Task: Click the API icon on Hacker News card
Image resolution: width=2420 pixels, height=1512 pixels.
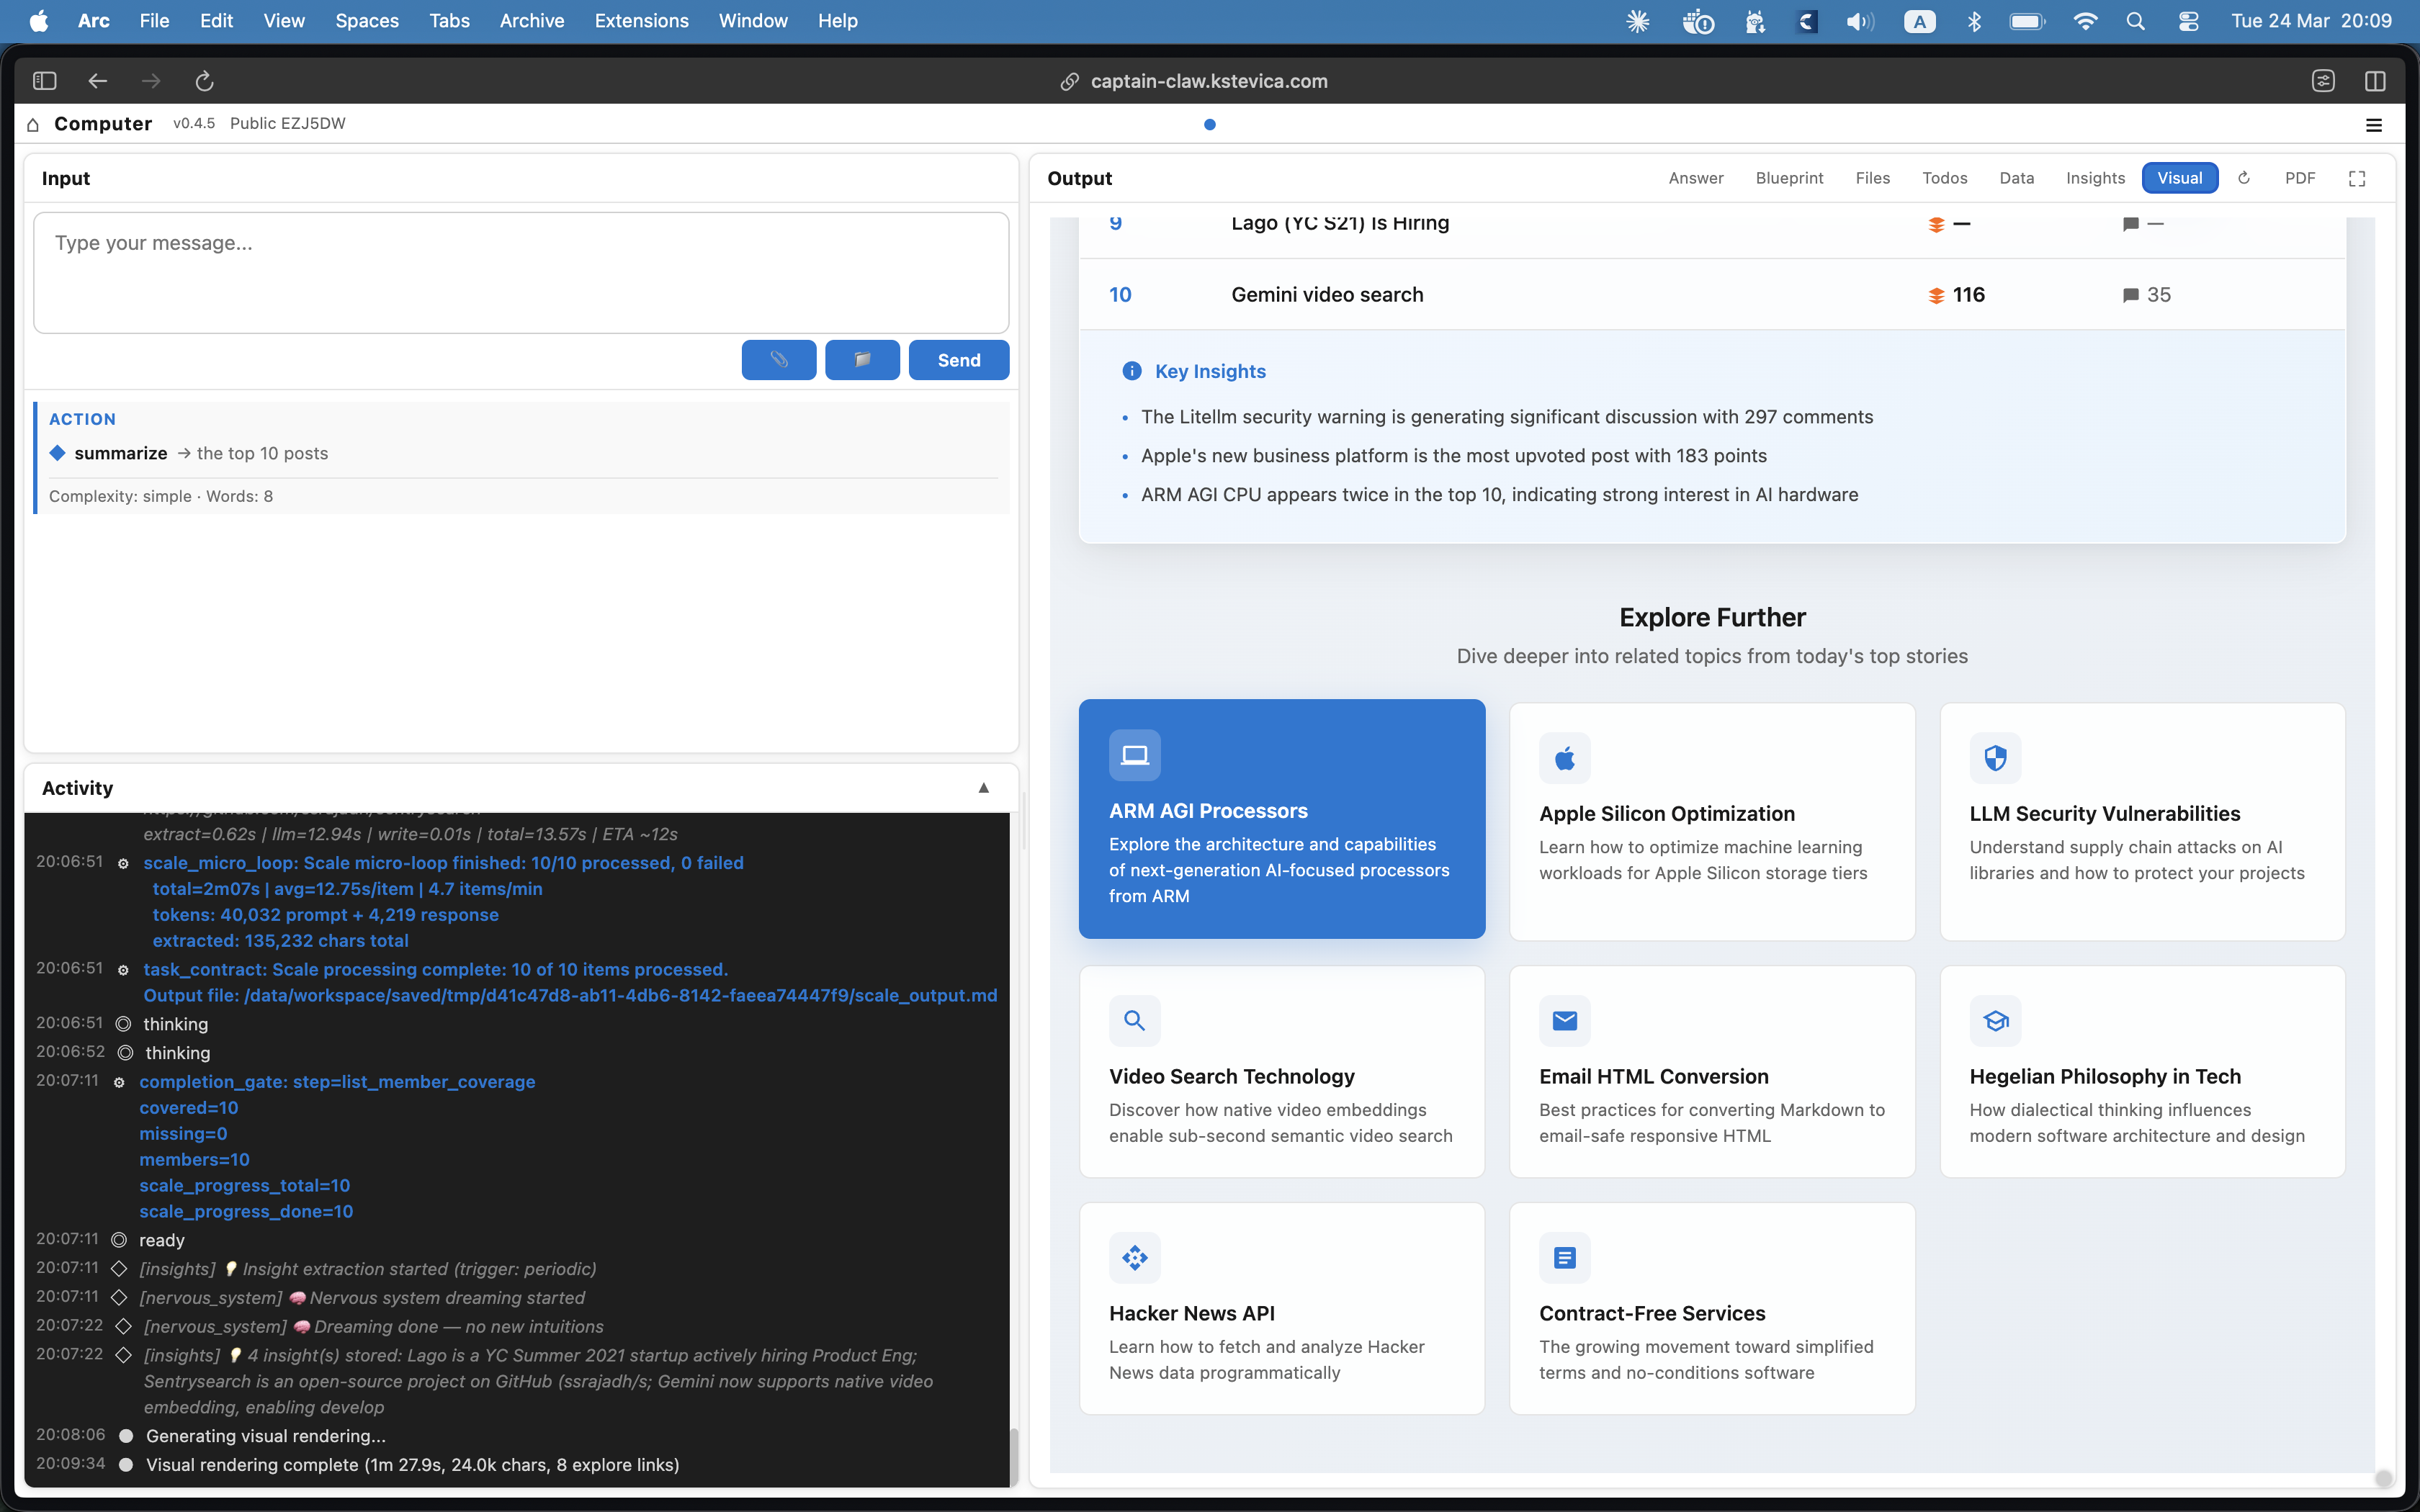Action: pos(1135,1258)
